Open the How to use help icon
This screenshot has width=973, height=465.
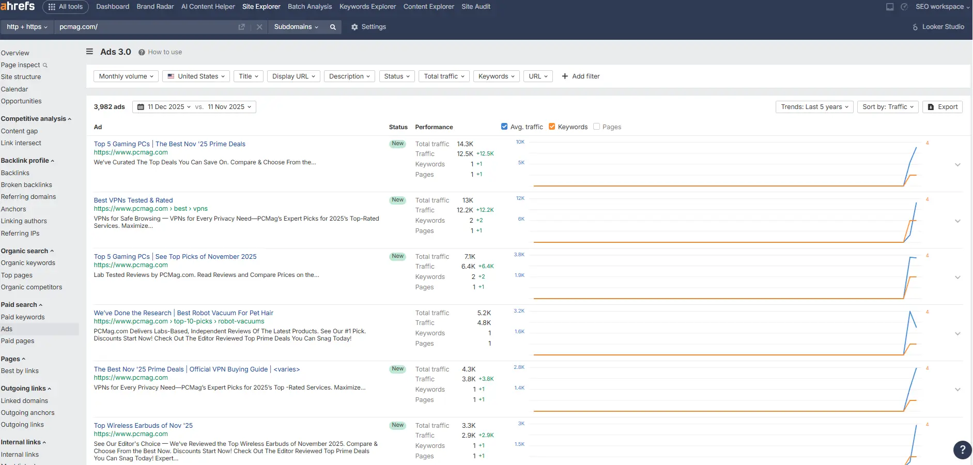(x=141, y=52)
